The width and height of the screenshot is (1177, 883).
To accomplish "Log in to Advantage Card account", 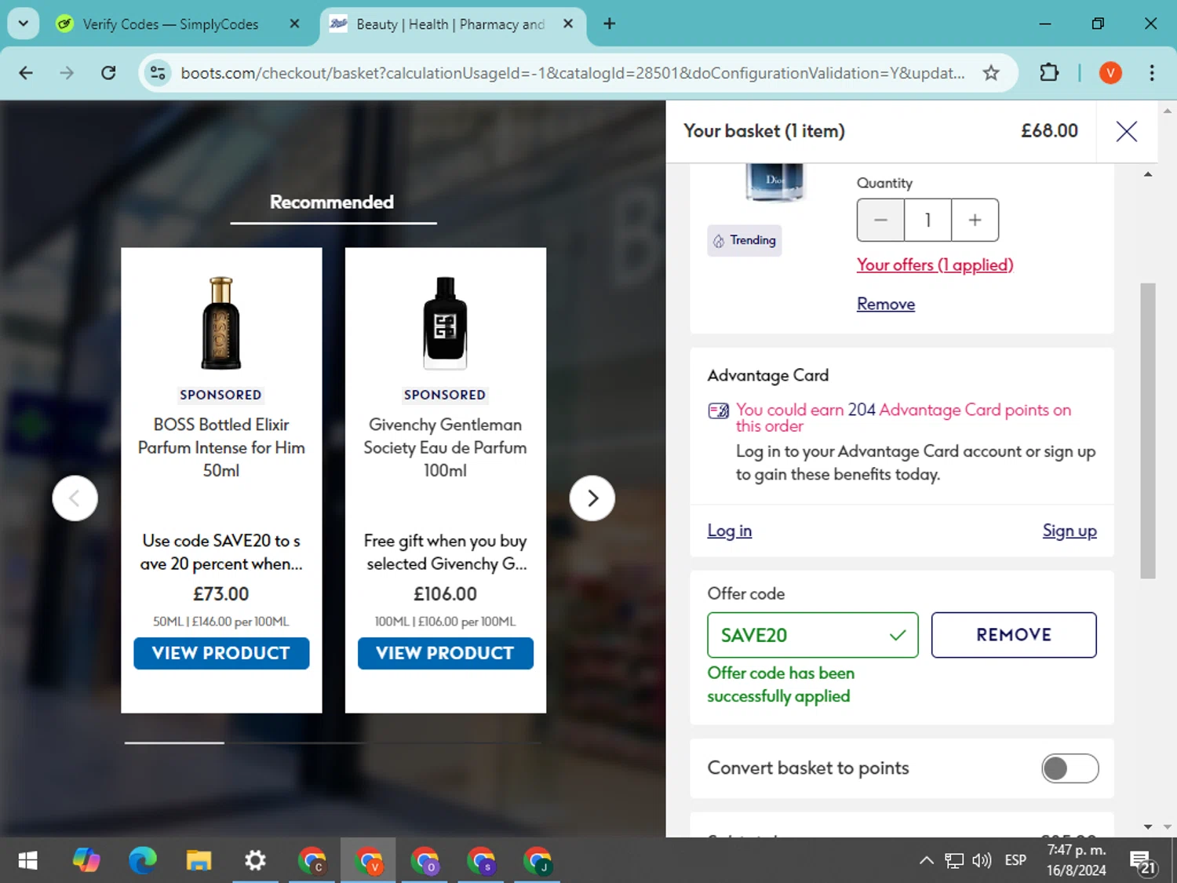I will (730, 531).
